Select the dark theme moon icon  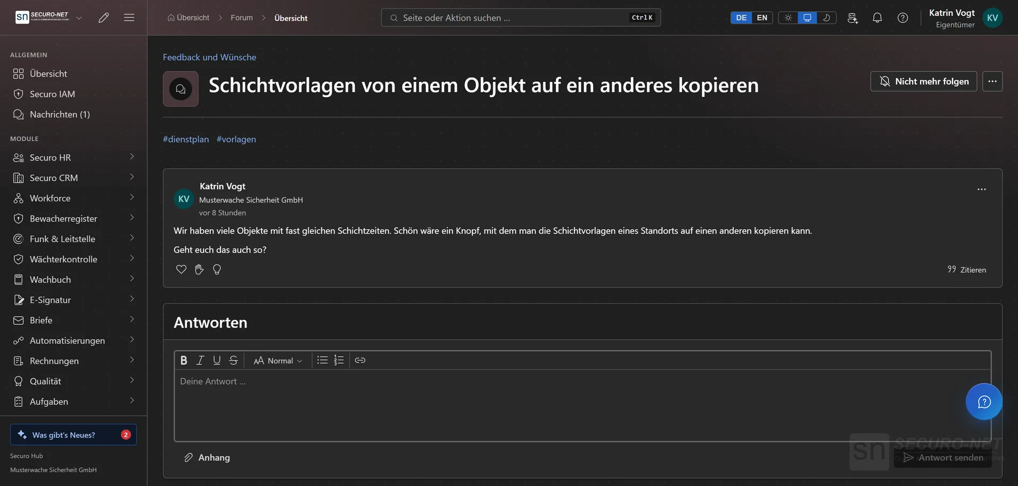click(x=826, y=18)
